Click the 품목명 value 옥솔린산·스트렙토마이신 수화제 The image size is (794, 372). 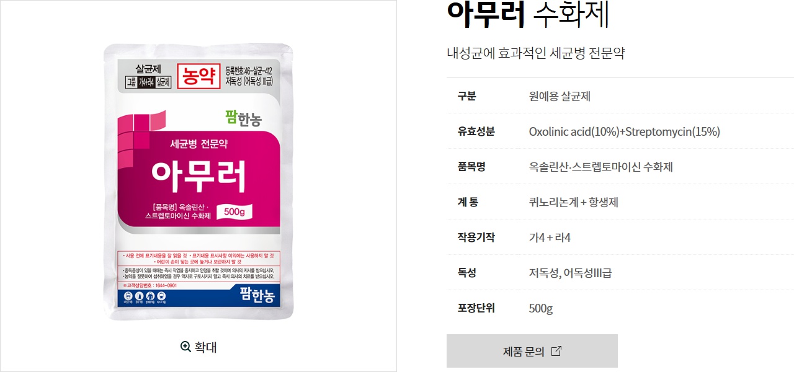[x=600, y=167]
